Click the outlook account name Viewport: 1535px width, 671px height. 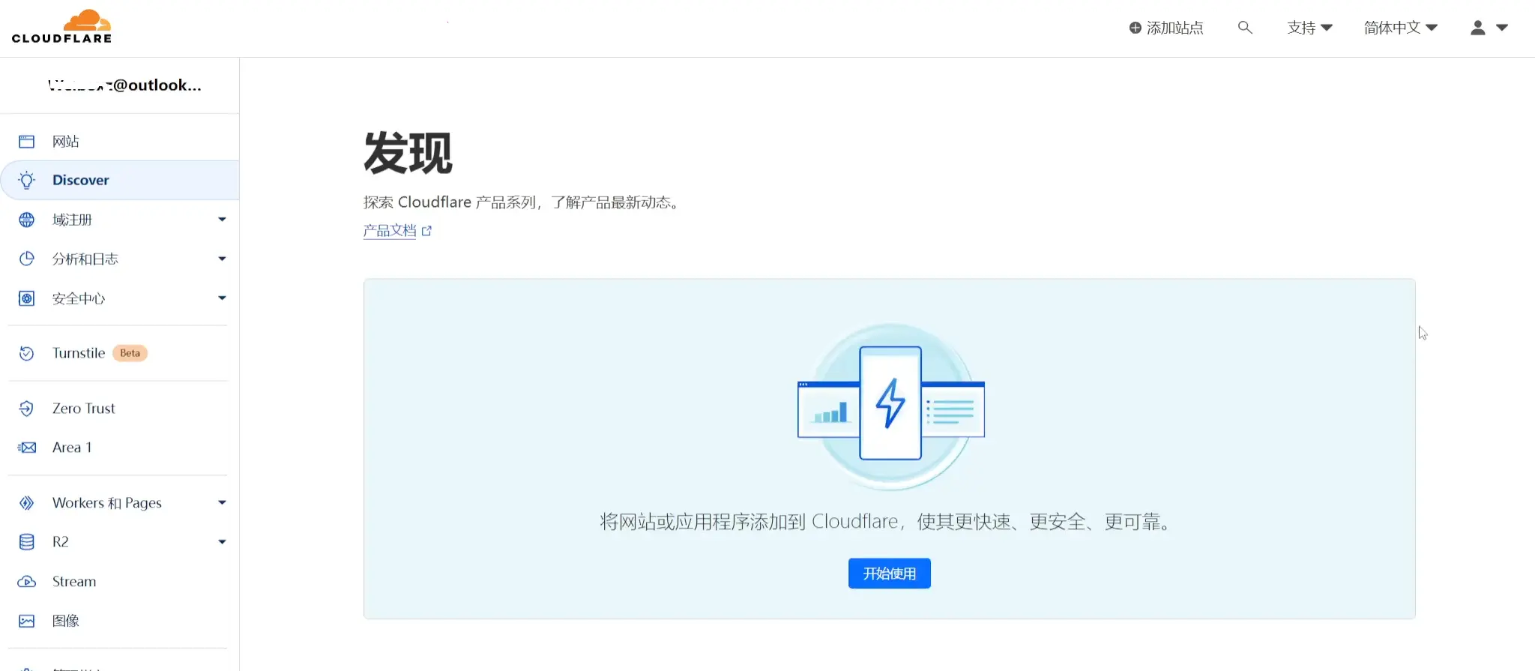[x=124, y=85]
